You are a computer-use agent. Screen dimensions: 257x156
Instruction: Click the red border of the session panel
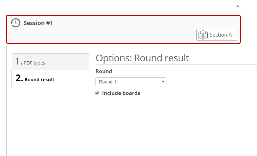tap(123, 15)
